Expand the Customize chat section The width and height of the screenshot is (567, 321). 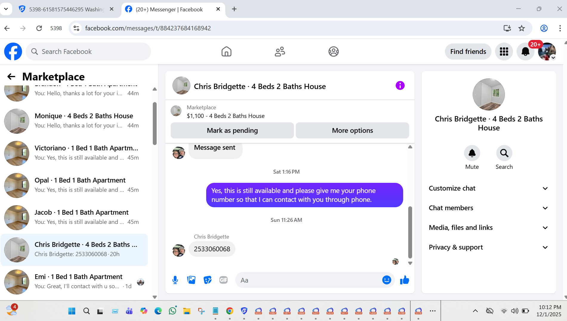tap(489, 188)
